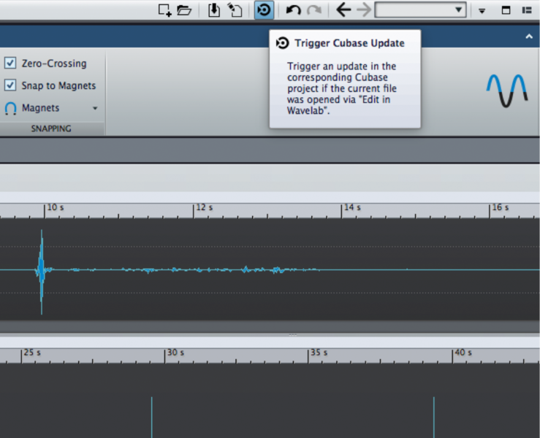Click the 14 s mark on upper ruler
540x438 pixels.
[x=352, y=207]
